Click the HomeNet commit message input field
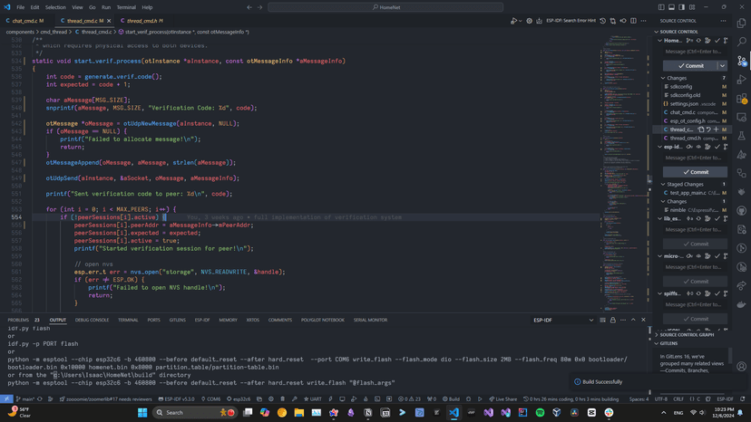 coord(695,52)
